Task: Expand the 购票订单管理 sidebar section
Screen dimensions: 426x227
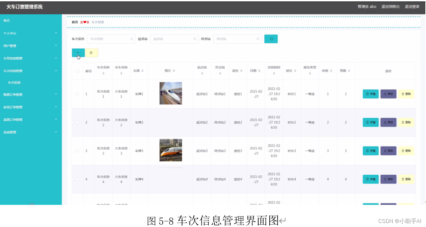Action: click(31, 94)
